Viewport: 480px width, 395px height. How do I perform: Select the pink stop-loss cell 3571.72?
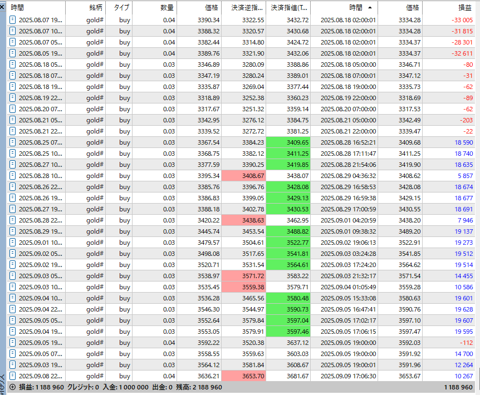point(244,276)
